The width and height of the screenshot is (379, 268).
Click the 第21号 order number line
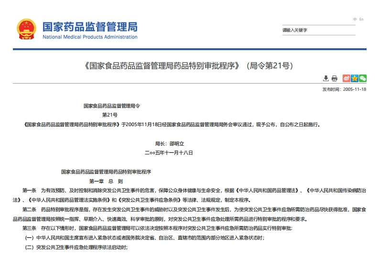109,115
